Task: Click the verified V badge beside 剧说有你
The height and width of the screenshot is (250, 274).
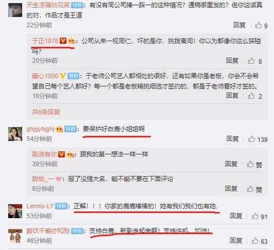Action: pyautogui.click(x=61, y=155)
